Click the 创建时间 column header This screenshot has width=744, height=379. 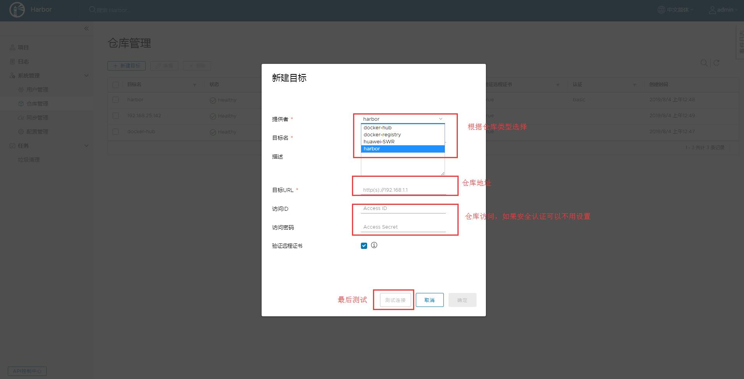(659, 85)
